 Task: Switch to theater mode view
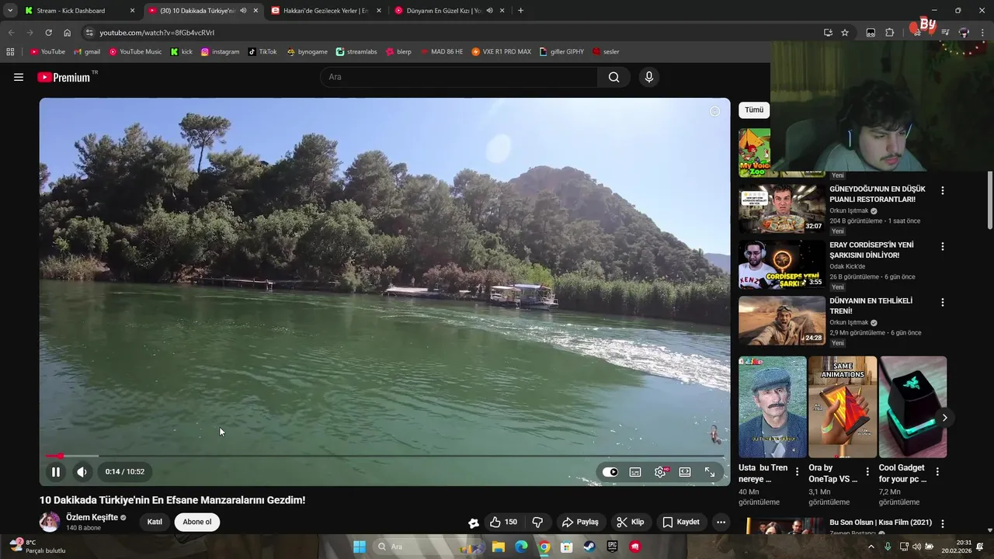685,472
